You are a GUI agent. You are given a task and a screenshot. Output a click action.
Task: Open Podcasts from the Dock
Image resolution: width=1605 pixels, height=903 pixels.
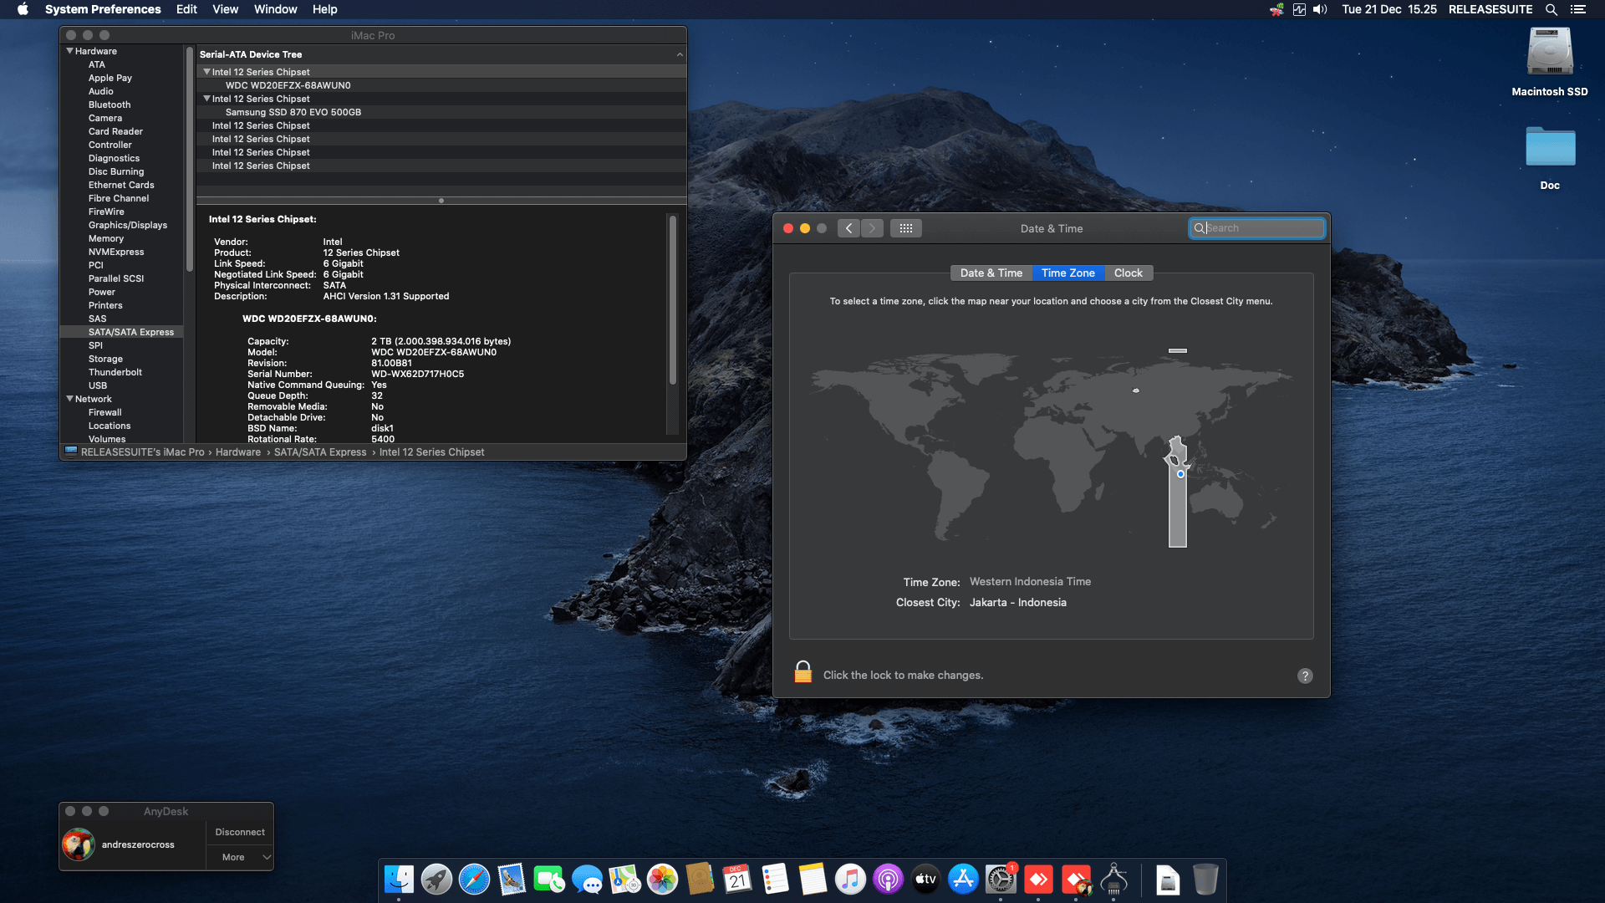click(x=888, y=880)
